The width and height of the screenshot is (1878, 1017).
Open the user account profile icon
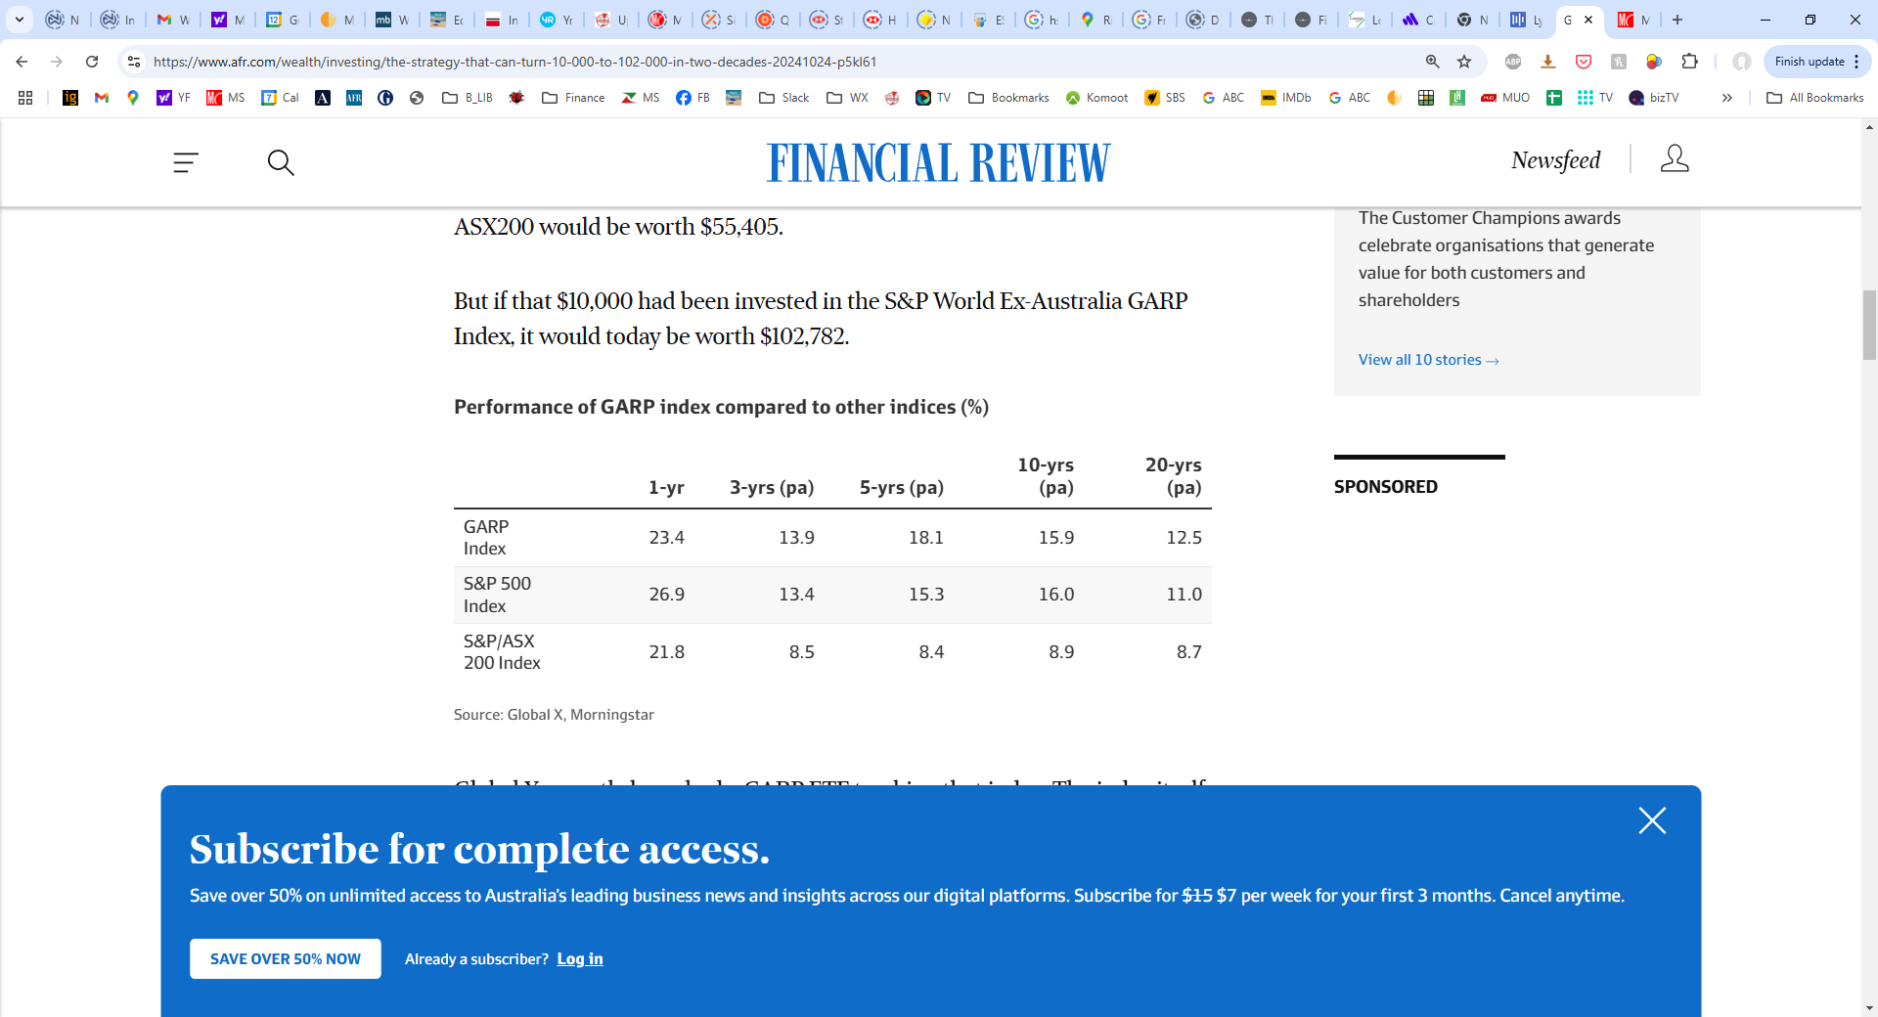1675,158
